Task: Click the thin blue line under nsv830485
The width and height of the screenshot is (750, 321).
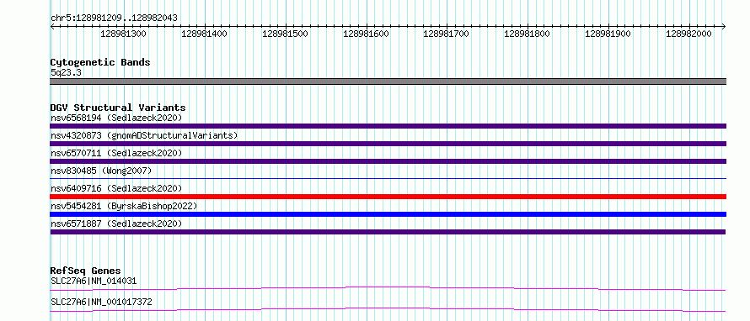Action: coord(388,179)
